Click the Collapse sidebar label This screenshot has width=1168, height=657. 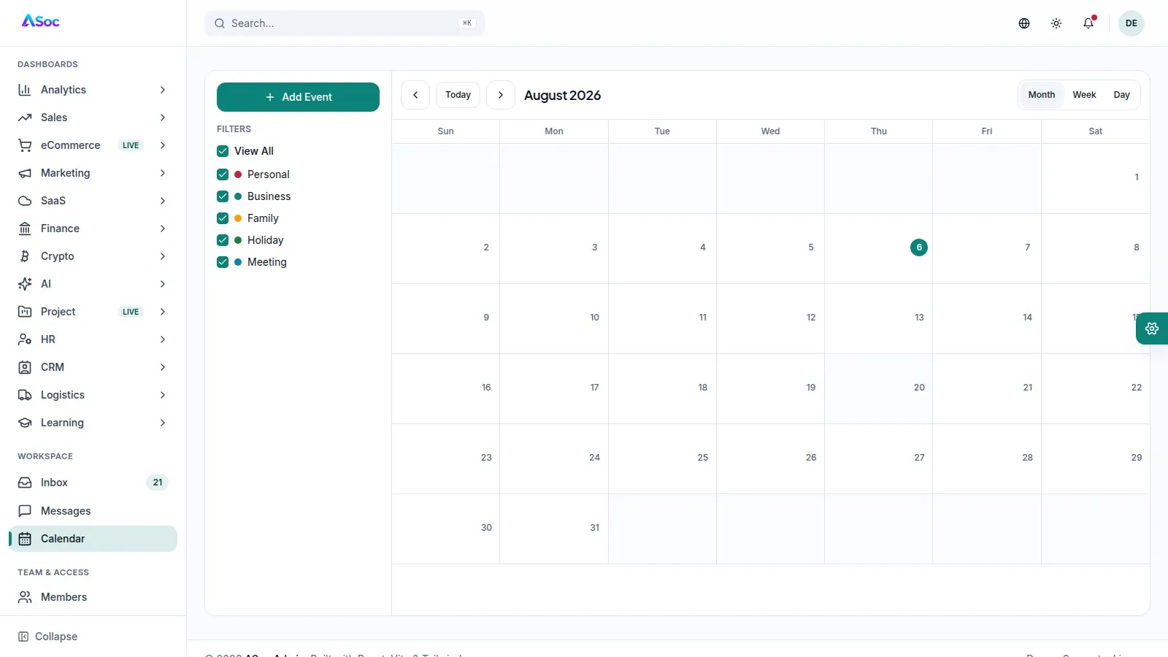56,637
